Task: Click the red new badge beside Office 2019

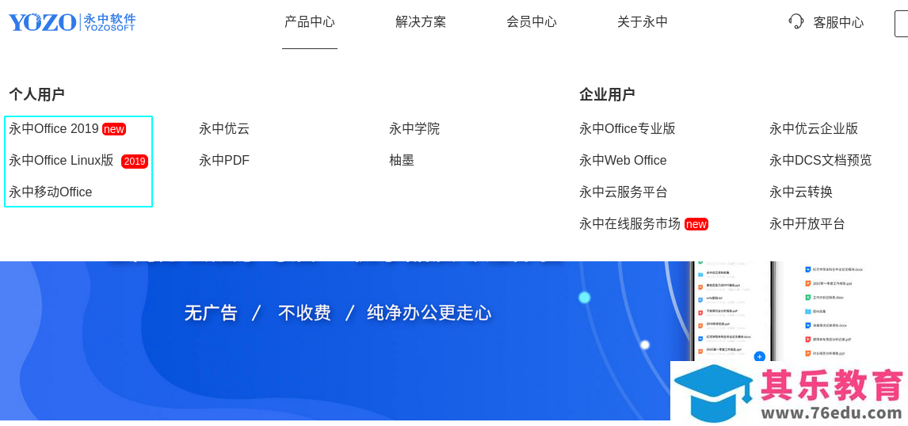Action: click(x=114, y=129)
